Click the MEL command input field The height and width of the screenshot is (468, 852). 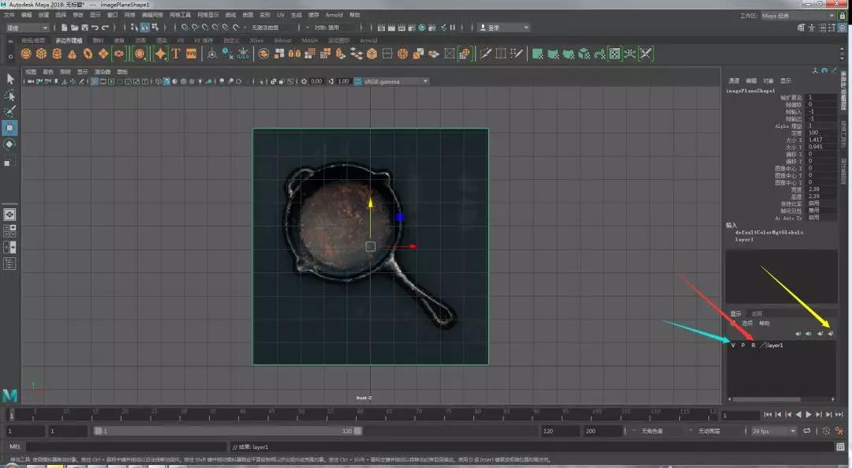point(126,447)
